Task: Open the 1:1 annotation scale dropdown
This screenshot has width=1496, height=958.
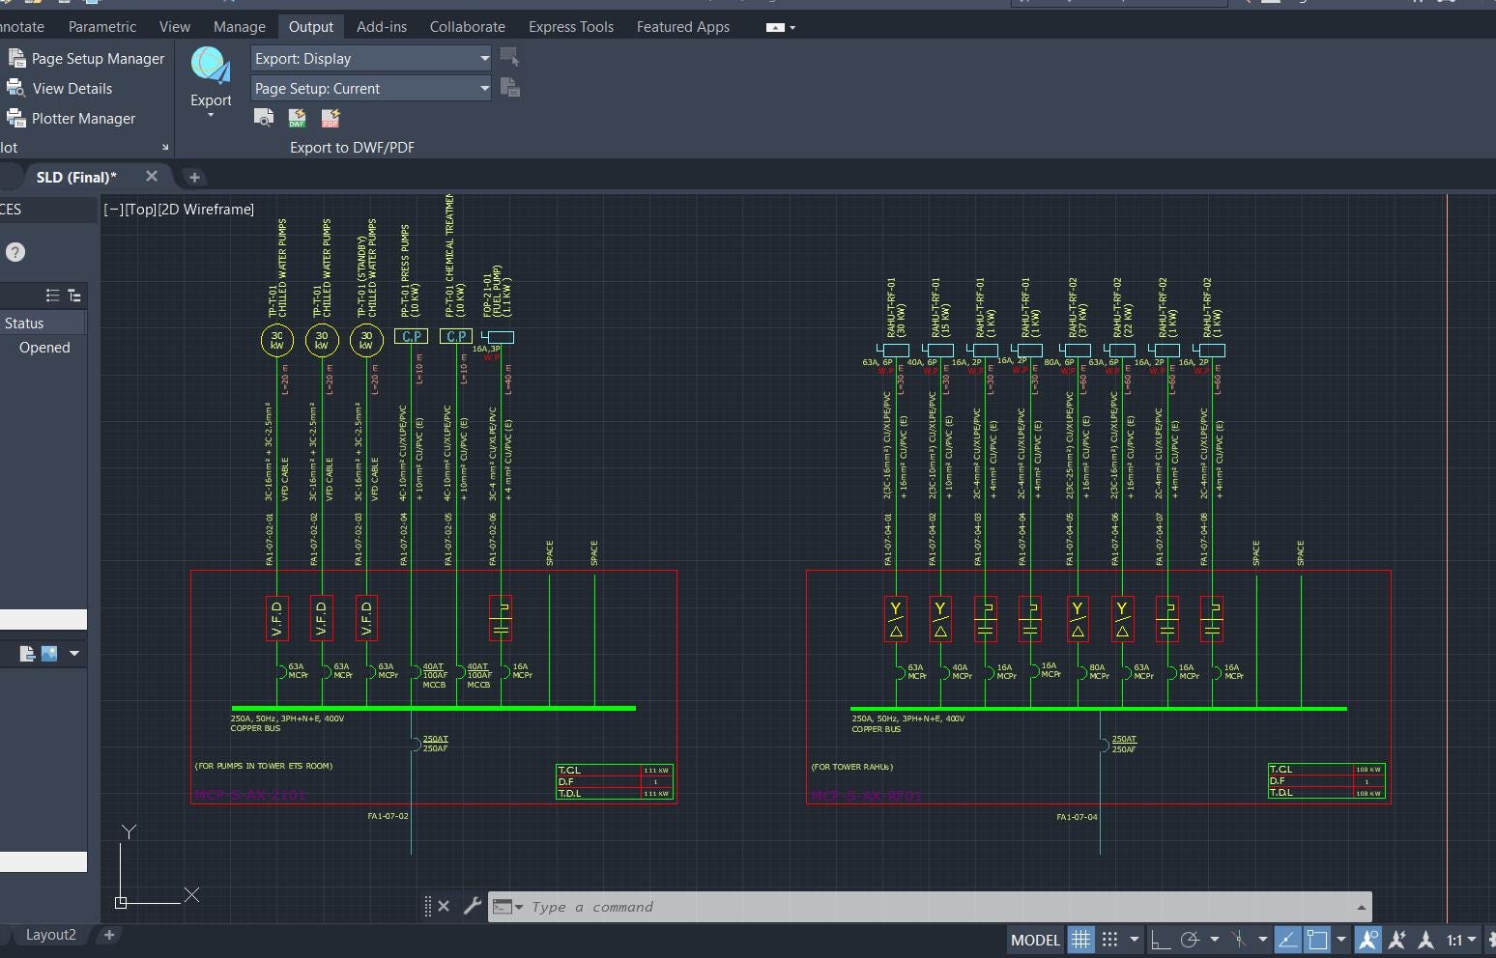Action: 1461,940
